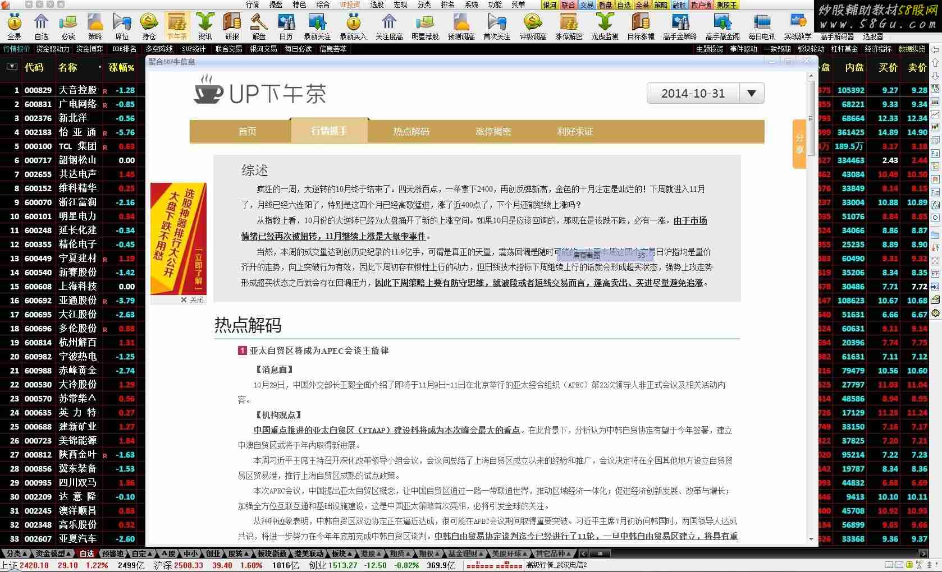The width and height of the screenshot is (942, 572).
Task: Open the 目标涨幅 toolbar icon
Action: pyautogui.click(x=641, y=26)
